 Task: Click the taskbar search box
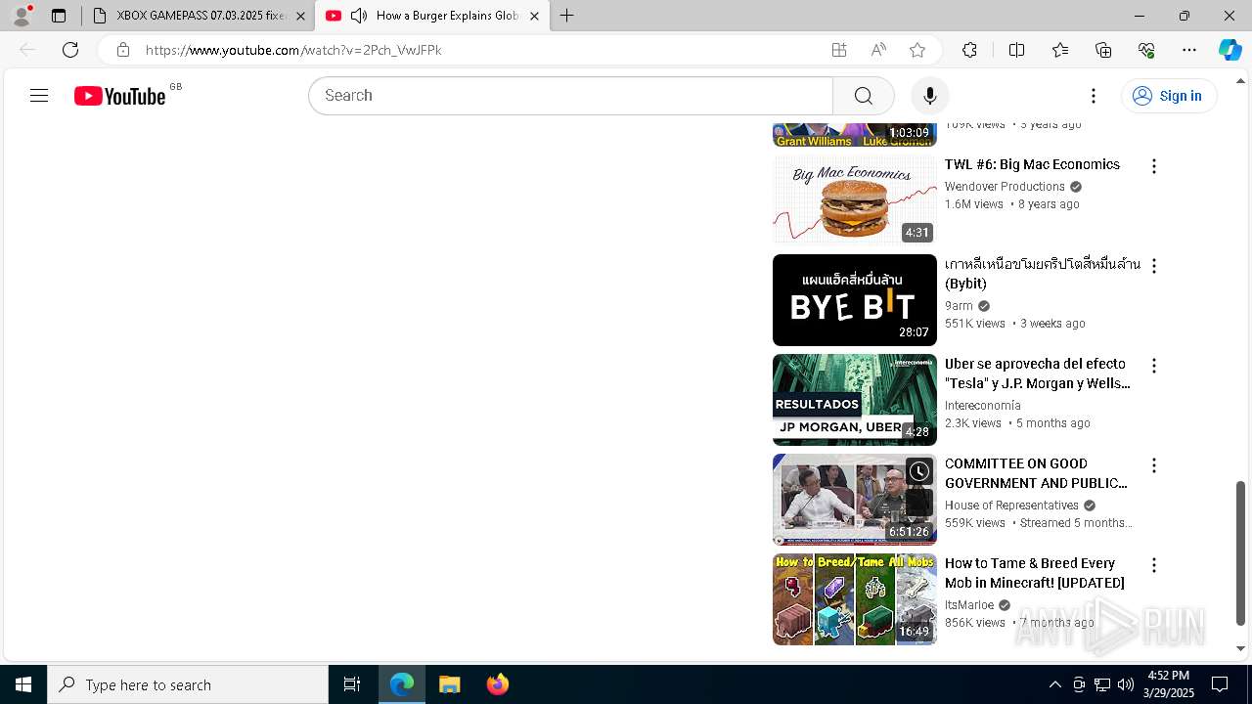[188, 684]
